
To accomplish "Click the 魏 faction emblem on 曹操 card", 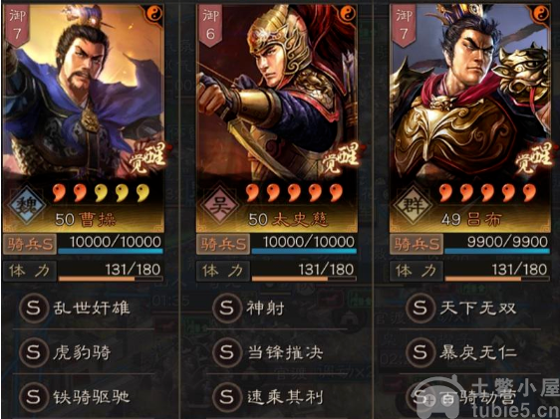I will point(27,206).
